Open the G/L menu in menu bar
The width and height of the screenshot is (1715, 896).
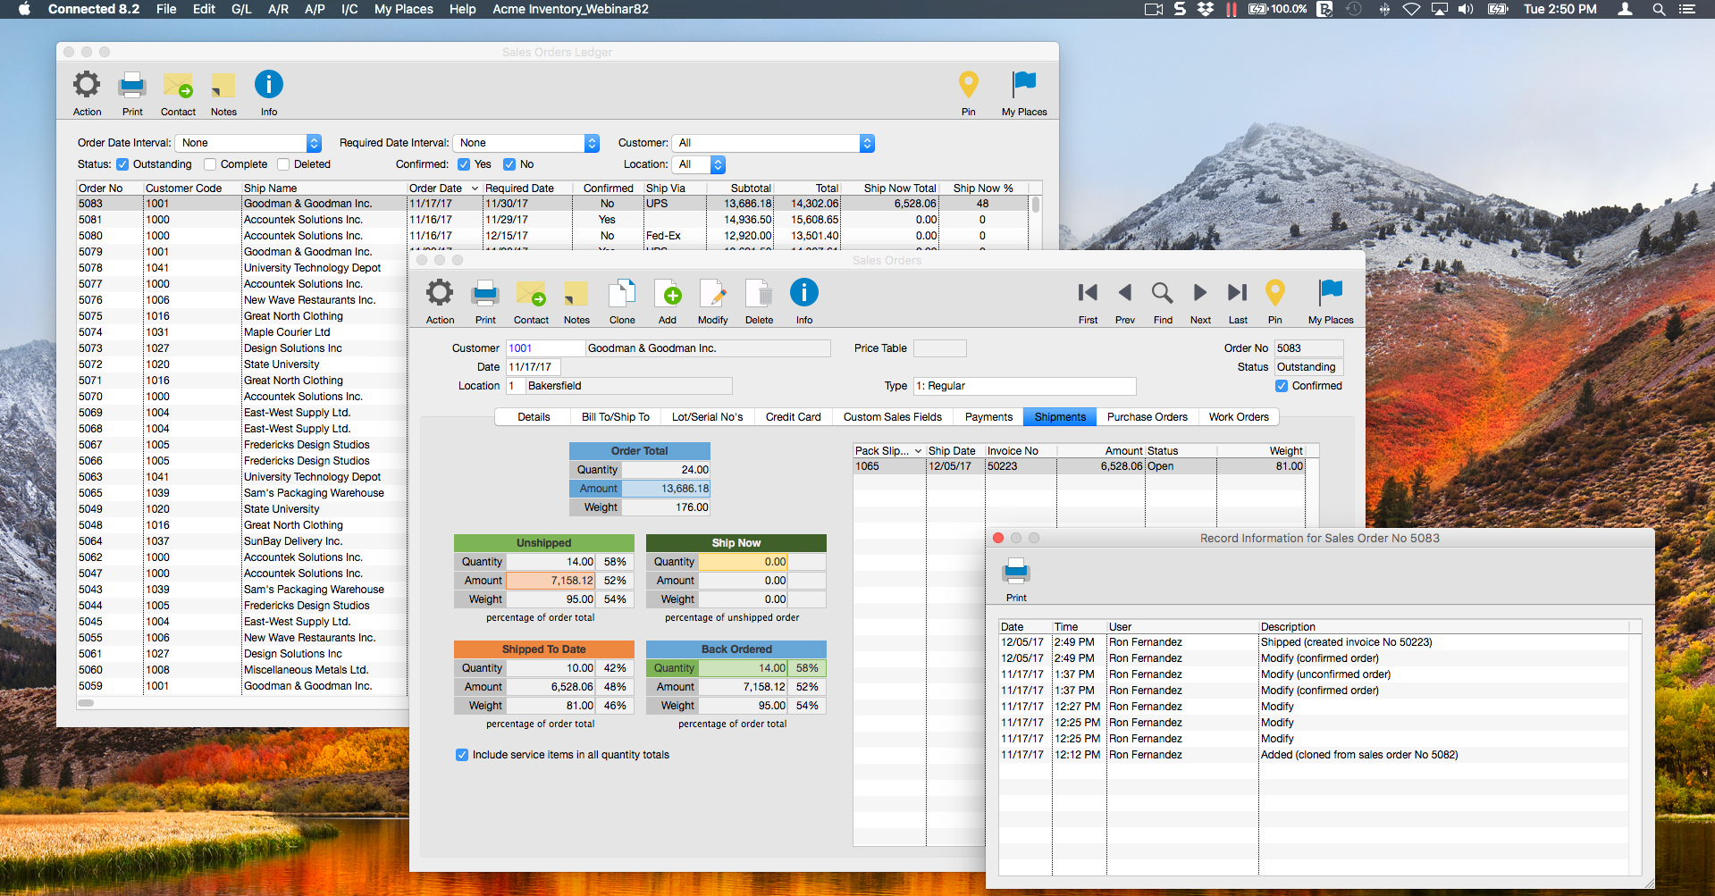[x=241, y=9]
